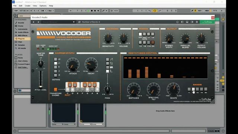Viewport: 238px width, 134px height.
Task: Turn Freeze ON button
Action: coord(153,42)
